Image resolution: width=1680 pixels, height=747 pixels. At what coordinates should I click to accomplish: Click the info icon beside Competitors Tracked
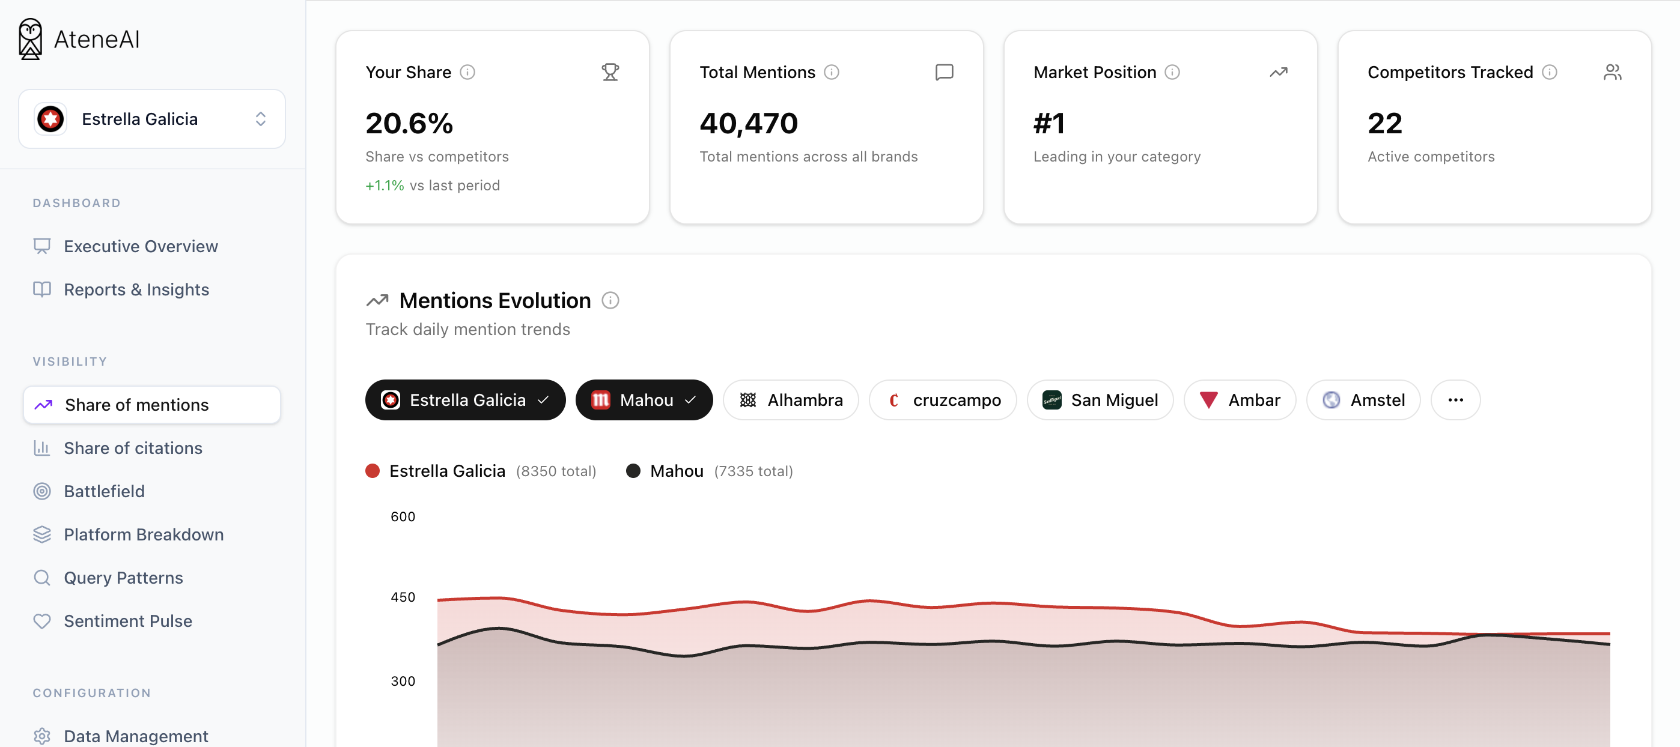coord(1550,72)
